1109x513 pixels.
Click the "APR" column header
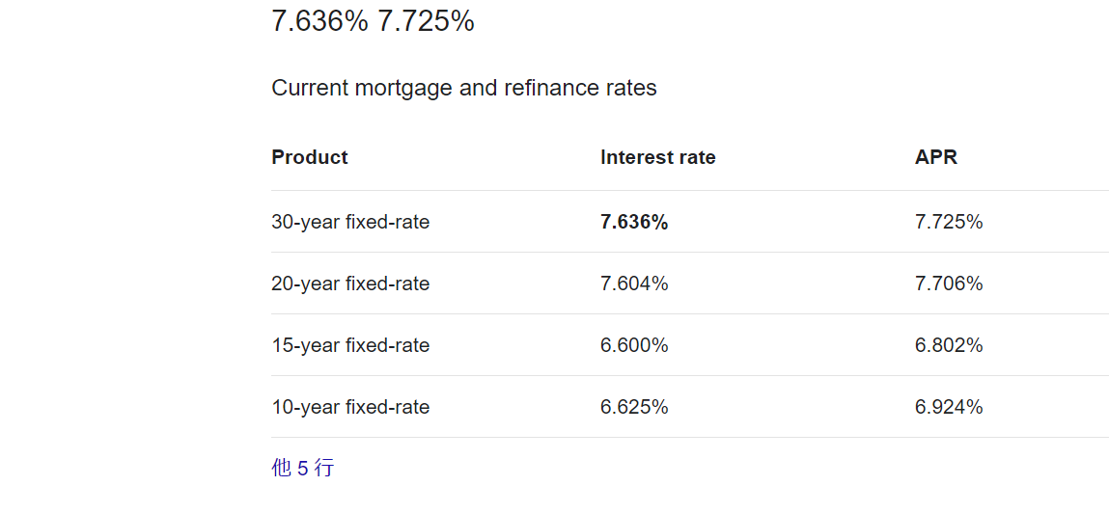coord(935,157)
